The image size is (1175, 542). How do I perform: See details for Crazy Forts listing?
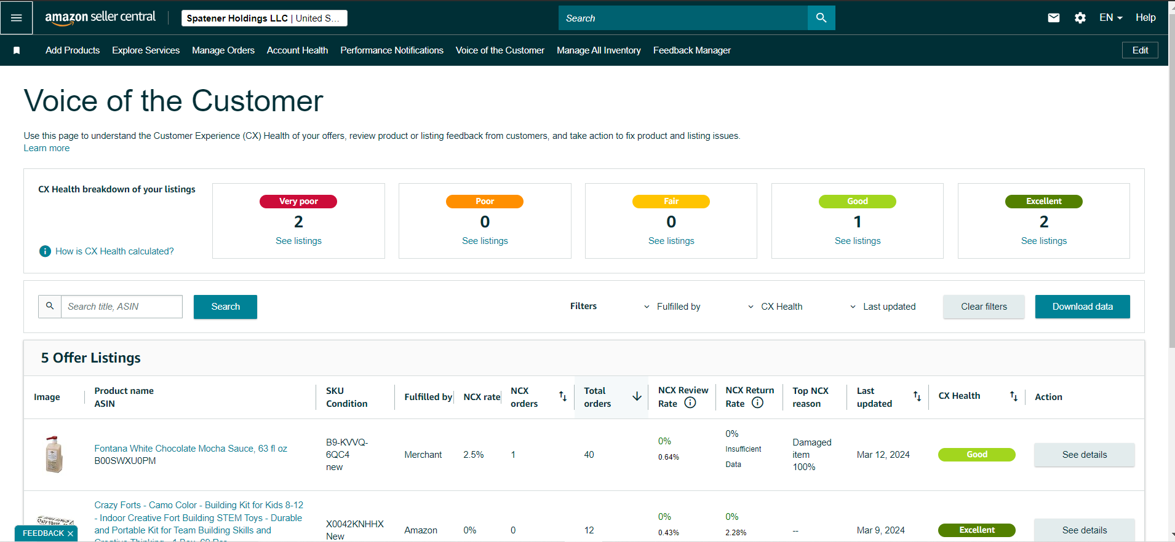click(x=1084, y=530)
